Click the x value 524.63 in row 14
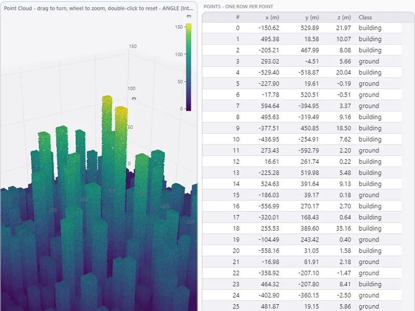 pyautogui.click(x=270, y=184)
